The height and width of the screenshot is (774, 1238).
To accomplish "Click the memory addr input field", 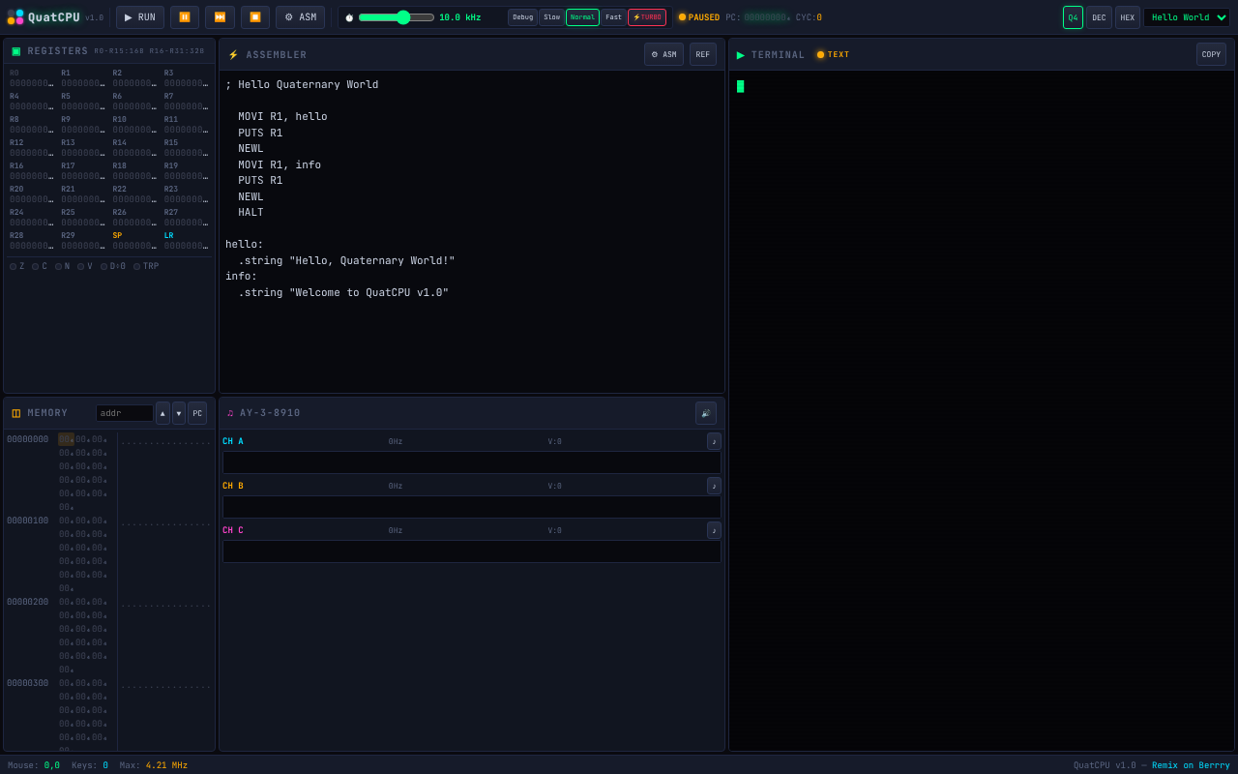I will (x=125, y=413).
